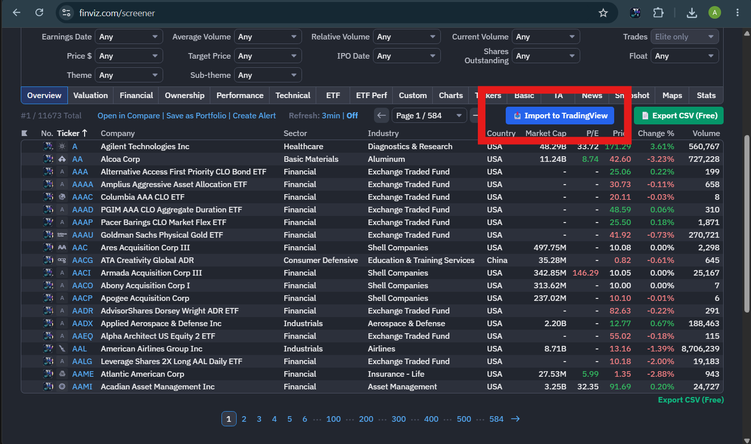This screenshot has width=751, height=444.
Task: Go to previous page with left arrow button
Action: [382, 115]
